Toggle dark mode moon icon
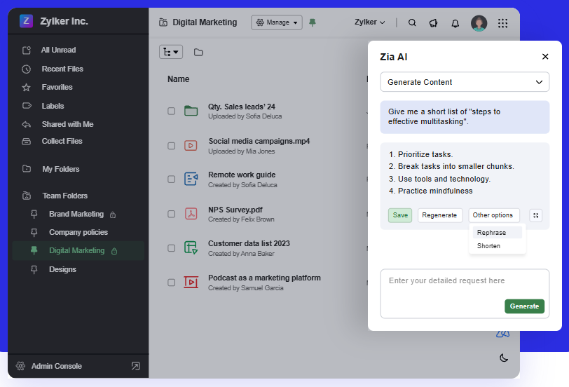 click(503, 358)
